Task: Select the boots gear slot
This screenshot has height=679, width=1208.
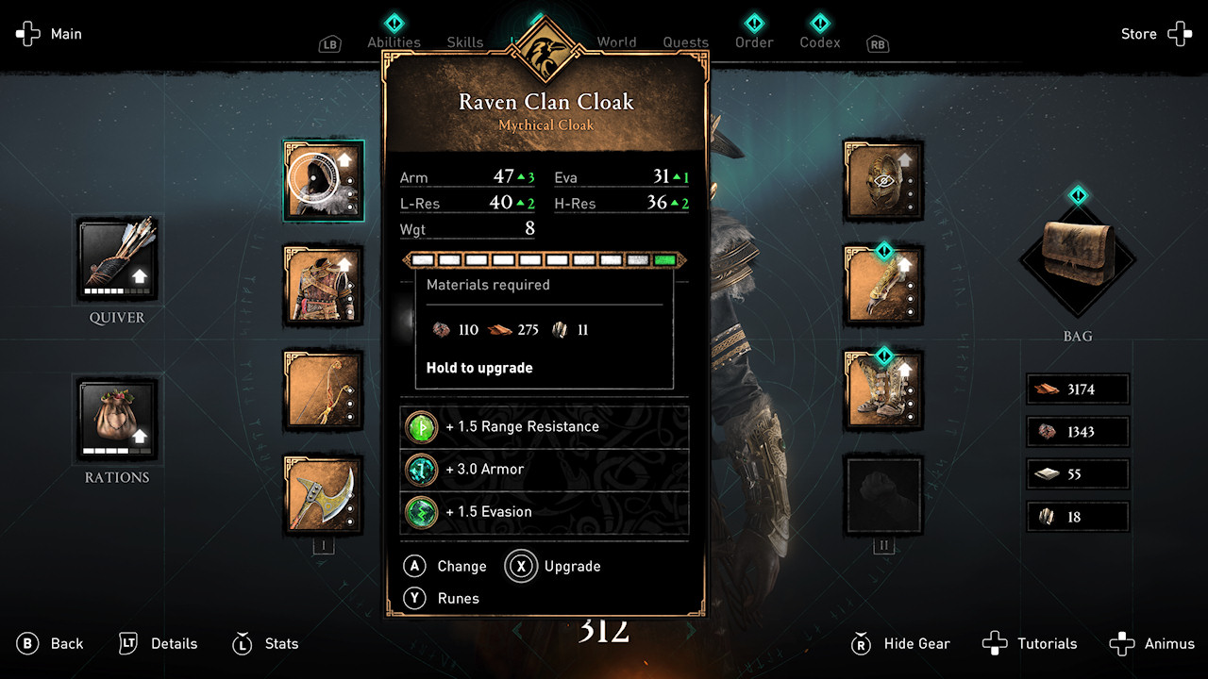Action: [883, 389]
